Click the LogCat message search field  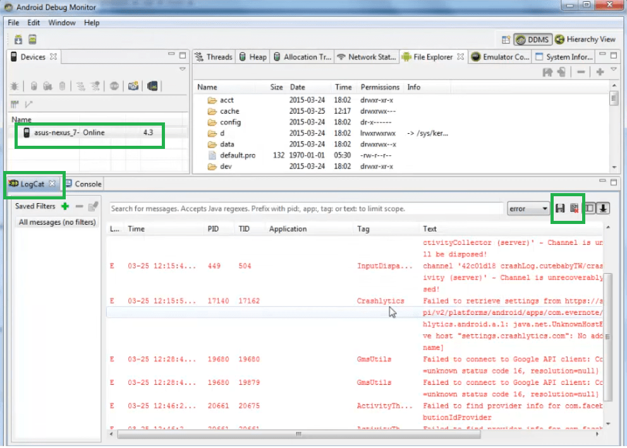(x=305, y=208)
